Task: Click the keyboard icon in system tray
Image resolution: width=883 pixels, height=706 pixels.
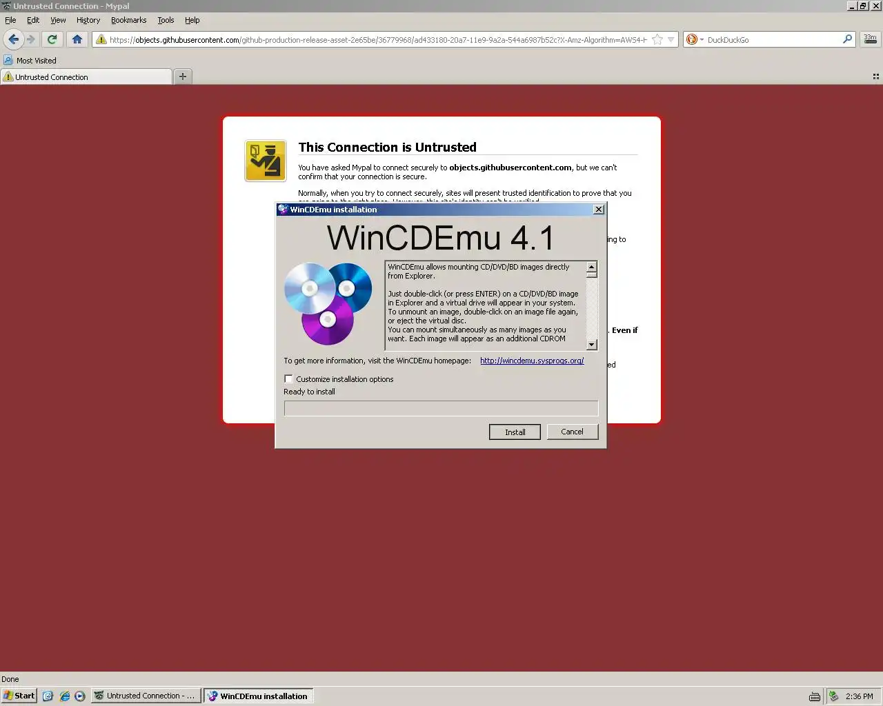Action: 815,696
